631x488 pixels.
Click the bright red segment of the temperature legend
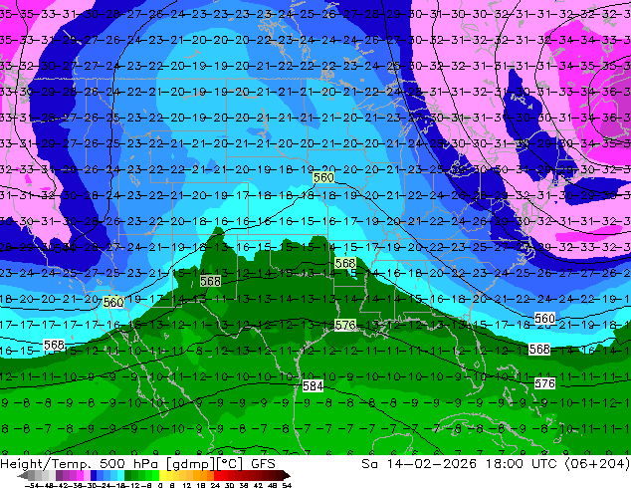click(x=217, y=475)
